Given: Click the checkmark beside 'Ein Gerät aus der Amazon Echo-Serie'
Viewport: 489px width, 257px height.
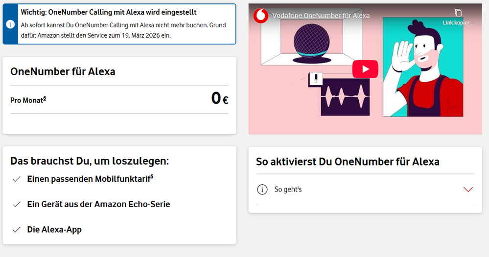Looking at the screenshot, I should (17, 204).
